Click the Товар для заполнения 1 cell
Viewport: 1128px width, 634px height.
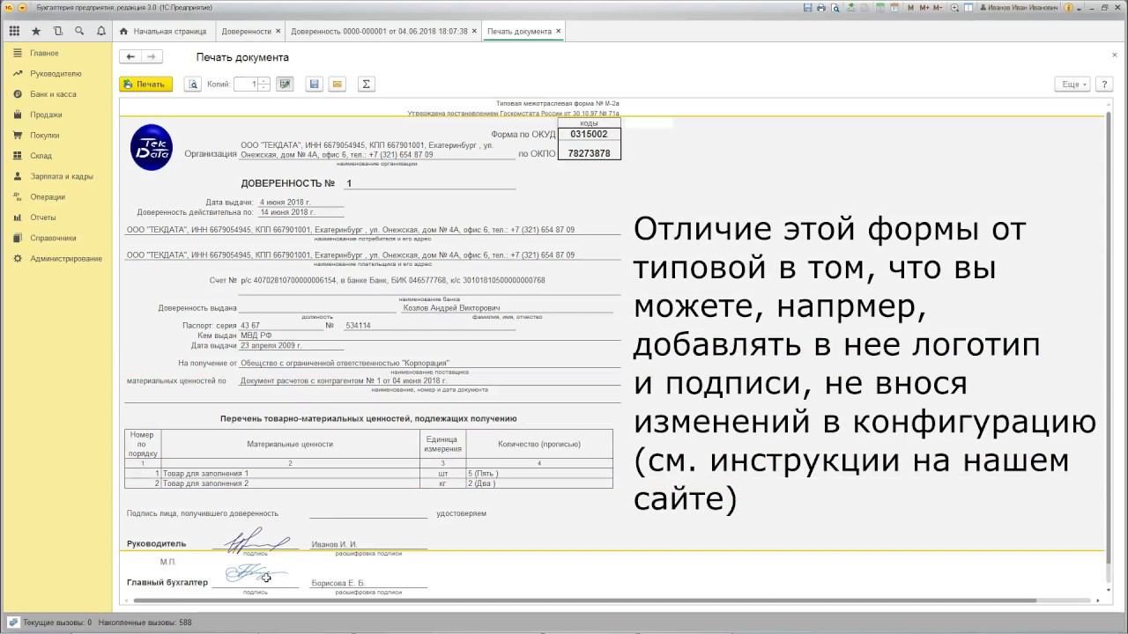290,473
